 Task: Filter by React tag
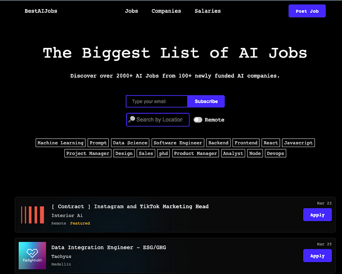[271, 142]
